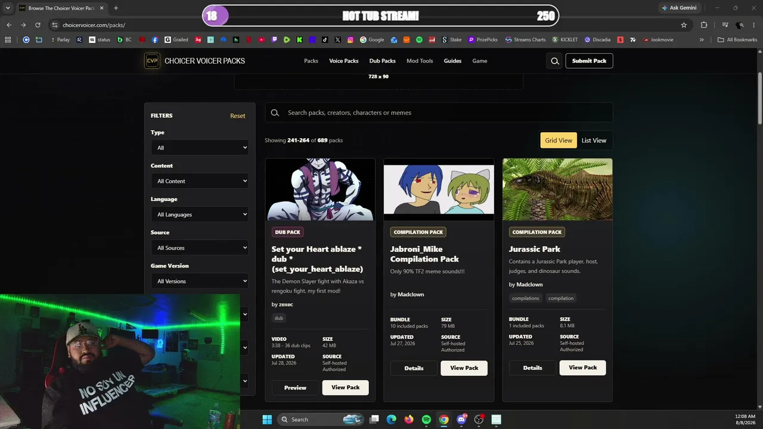Open the Jurassic Park dinosaur thumbnail
763x429 pixels.
point(557,189)
